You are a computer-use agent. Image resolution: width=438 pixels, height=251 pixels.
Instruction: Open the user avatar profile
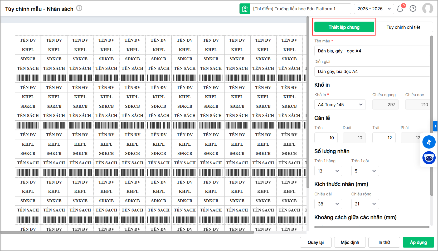click(427, 8)
